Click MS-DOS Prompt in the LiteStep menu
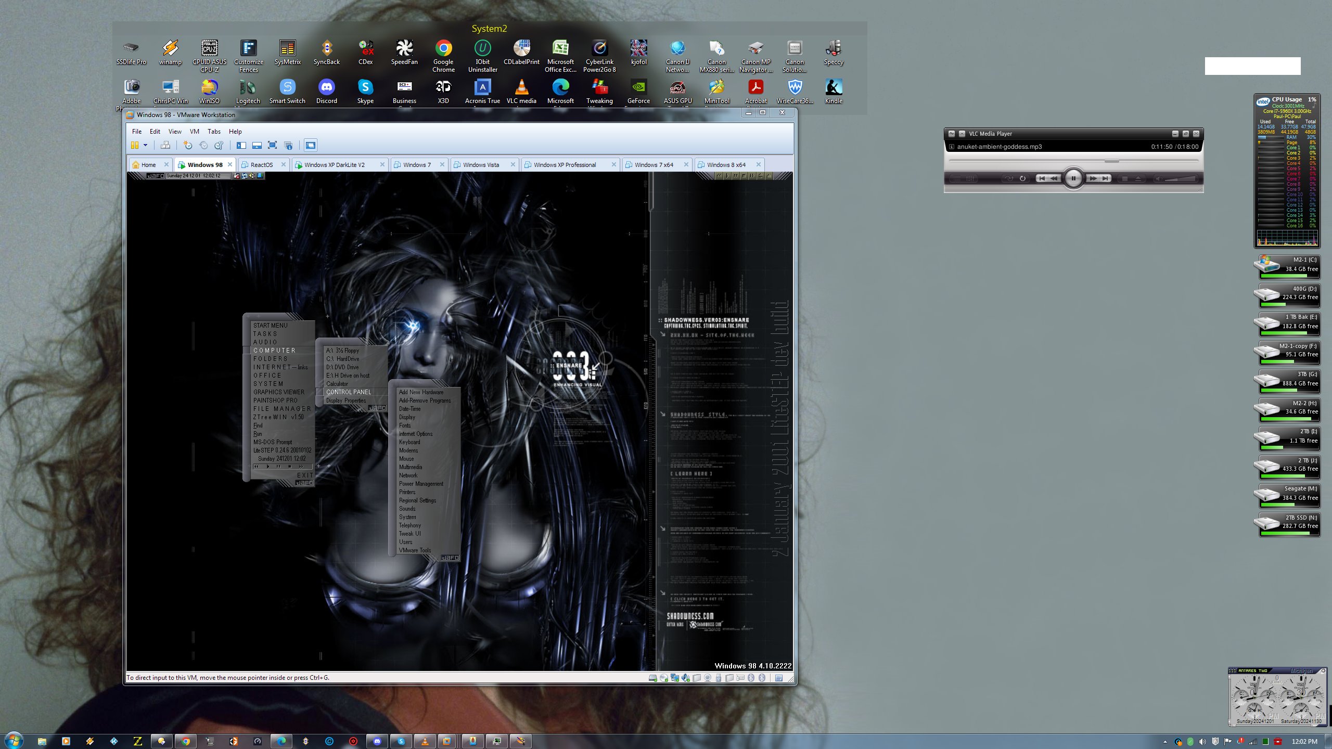Image resolution: width=1332 pixels, height=749 pixels. 273,442
